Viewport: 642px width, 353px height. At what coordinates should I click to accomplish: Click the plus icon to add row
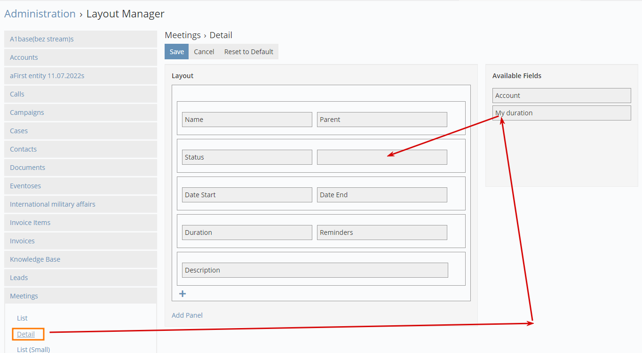tap(182, 294)
